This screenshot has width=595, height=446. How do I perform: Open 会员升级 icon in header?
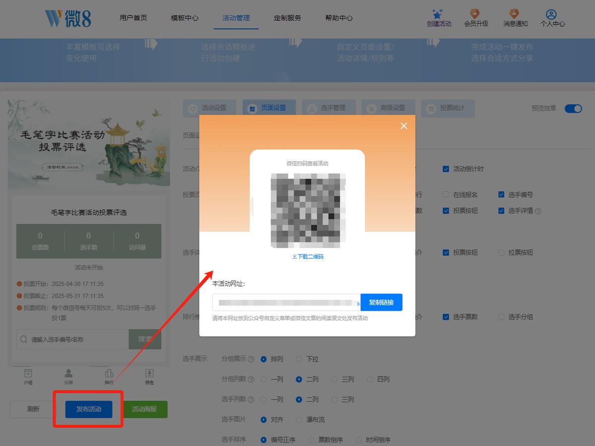(476, 14)
